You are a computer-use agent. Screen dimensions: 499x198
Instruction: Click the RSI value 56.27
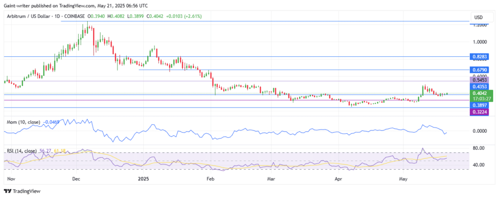(45, 150)
